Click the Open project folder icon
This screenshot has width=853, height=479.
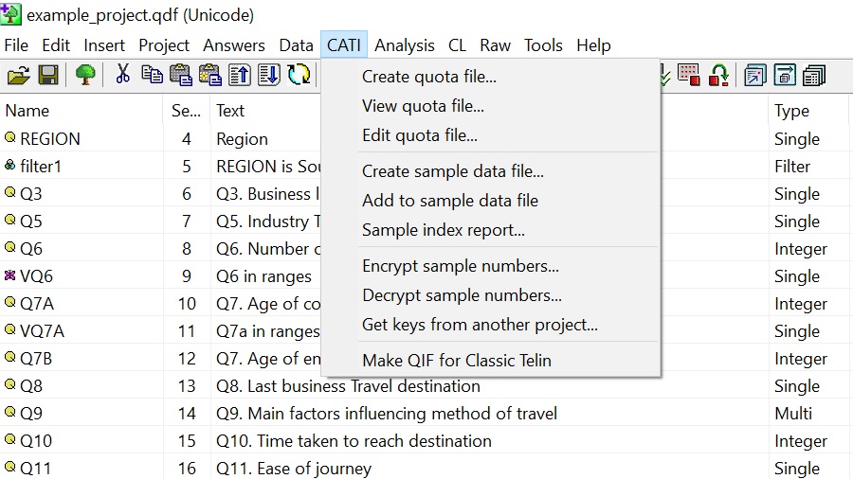[x=19, y=75]
